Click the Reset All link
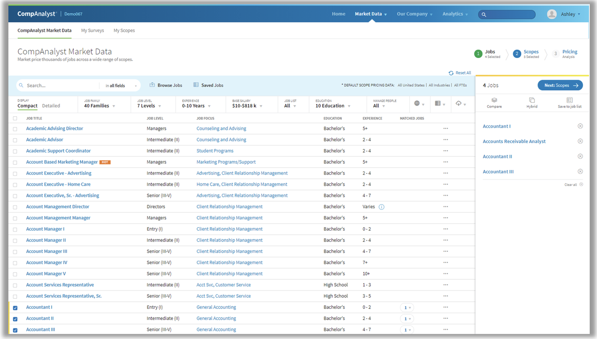Screen dimensions: 597x339 click(460, 73)
